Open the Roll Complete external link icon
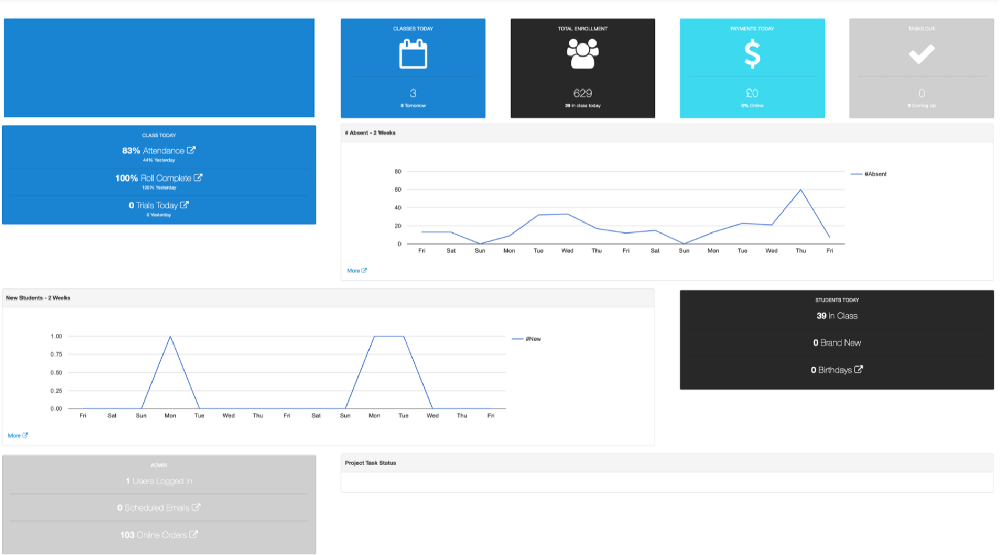Screen dimensions: 1008x555 pos(198,177)
